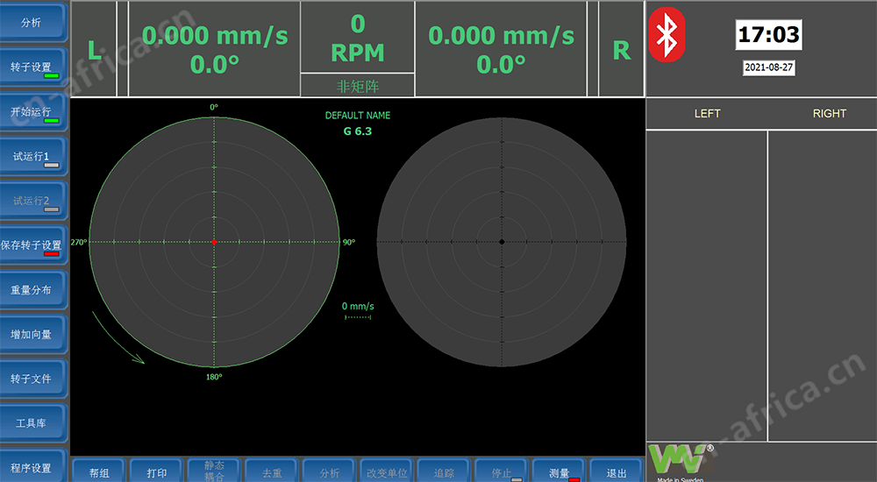Click the DEFAULT NAME rotor label
Viewport: 877px width, 482px height.
(x=358, y=115)
